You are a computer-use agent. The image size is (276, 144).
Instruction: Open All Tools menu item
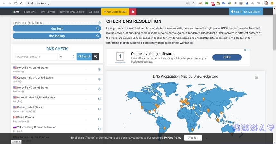tap(94, 12)
